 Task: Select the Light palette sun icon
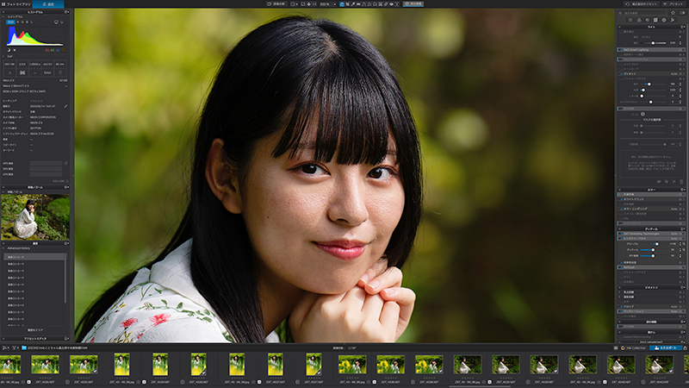[x=630, y=20]
